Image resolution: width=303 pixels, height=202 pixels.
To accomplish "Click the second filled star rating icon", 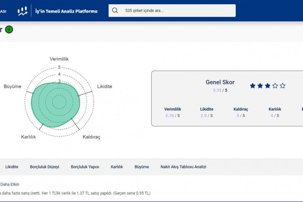I will pos(260,86).
